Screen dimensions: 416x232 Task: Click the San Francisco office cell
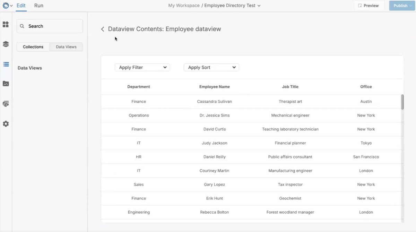(x=366, y=157)
